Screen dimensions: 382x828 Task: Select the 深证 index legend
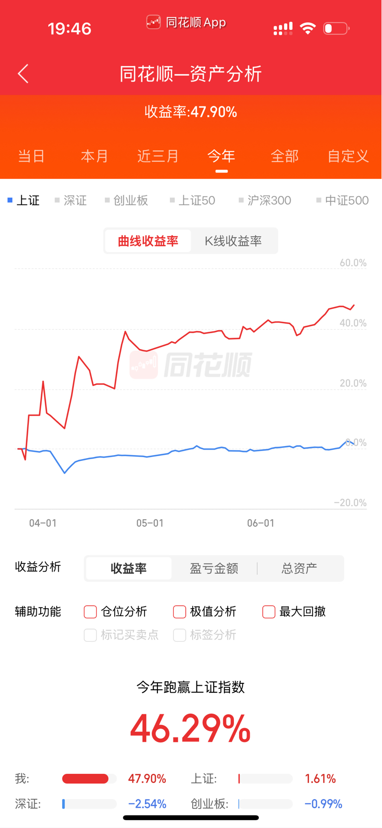(71, 200)
